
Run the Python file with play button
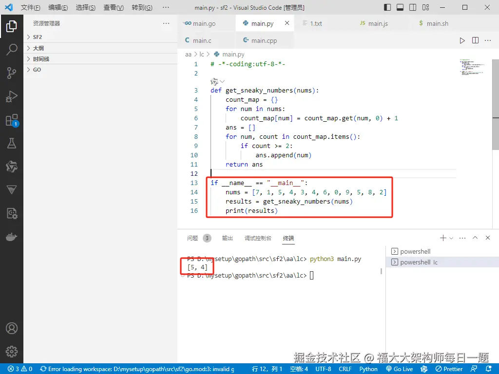(462, 40)
